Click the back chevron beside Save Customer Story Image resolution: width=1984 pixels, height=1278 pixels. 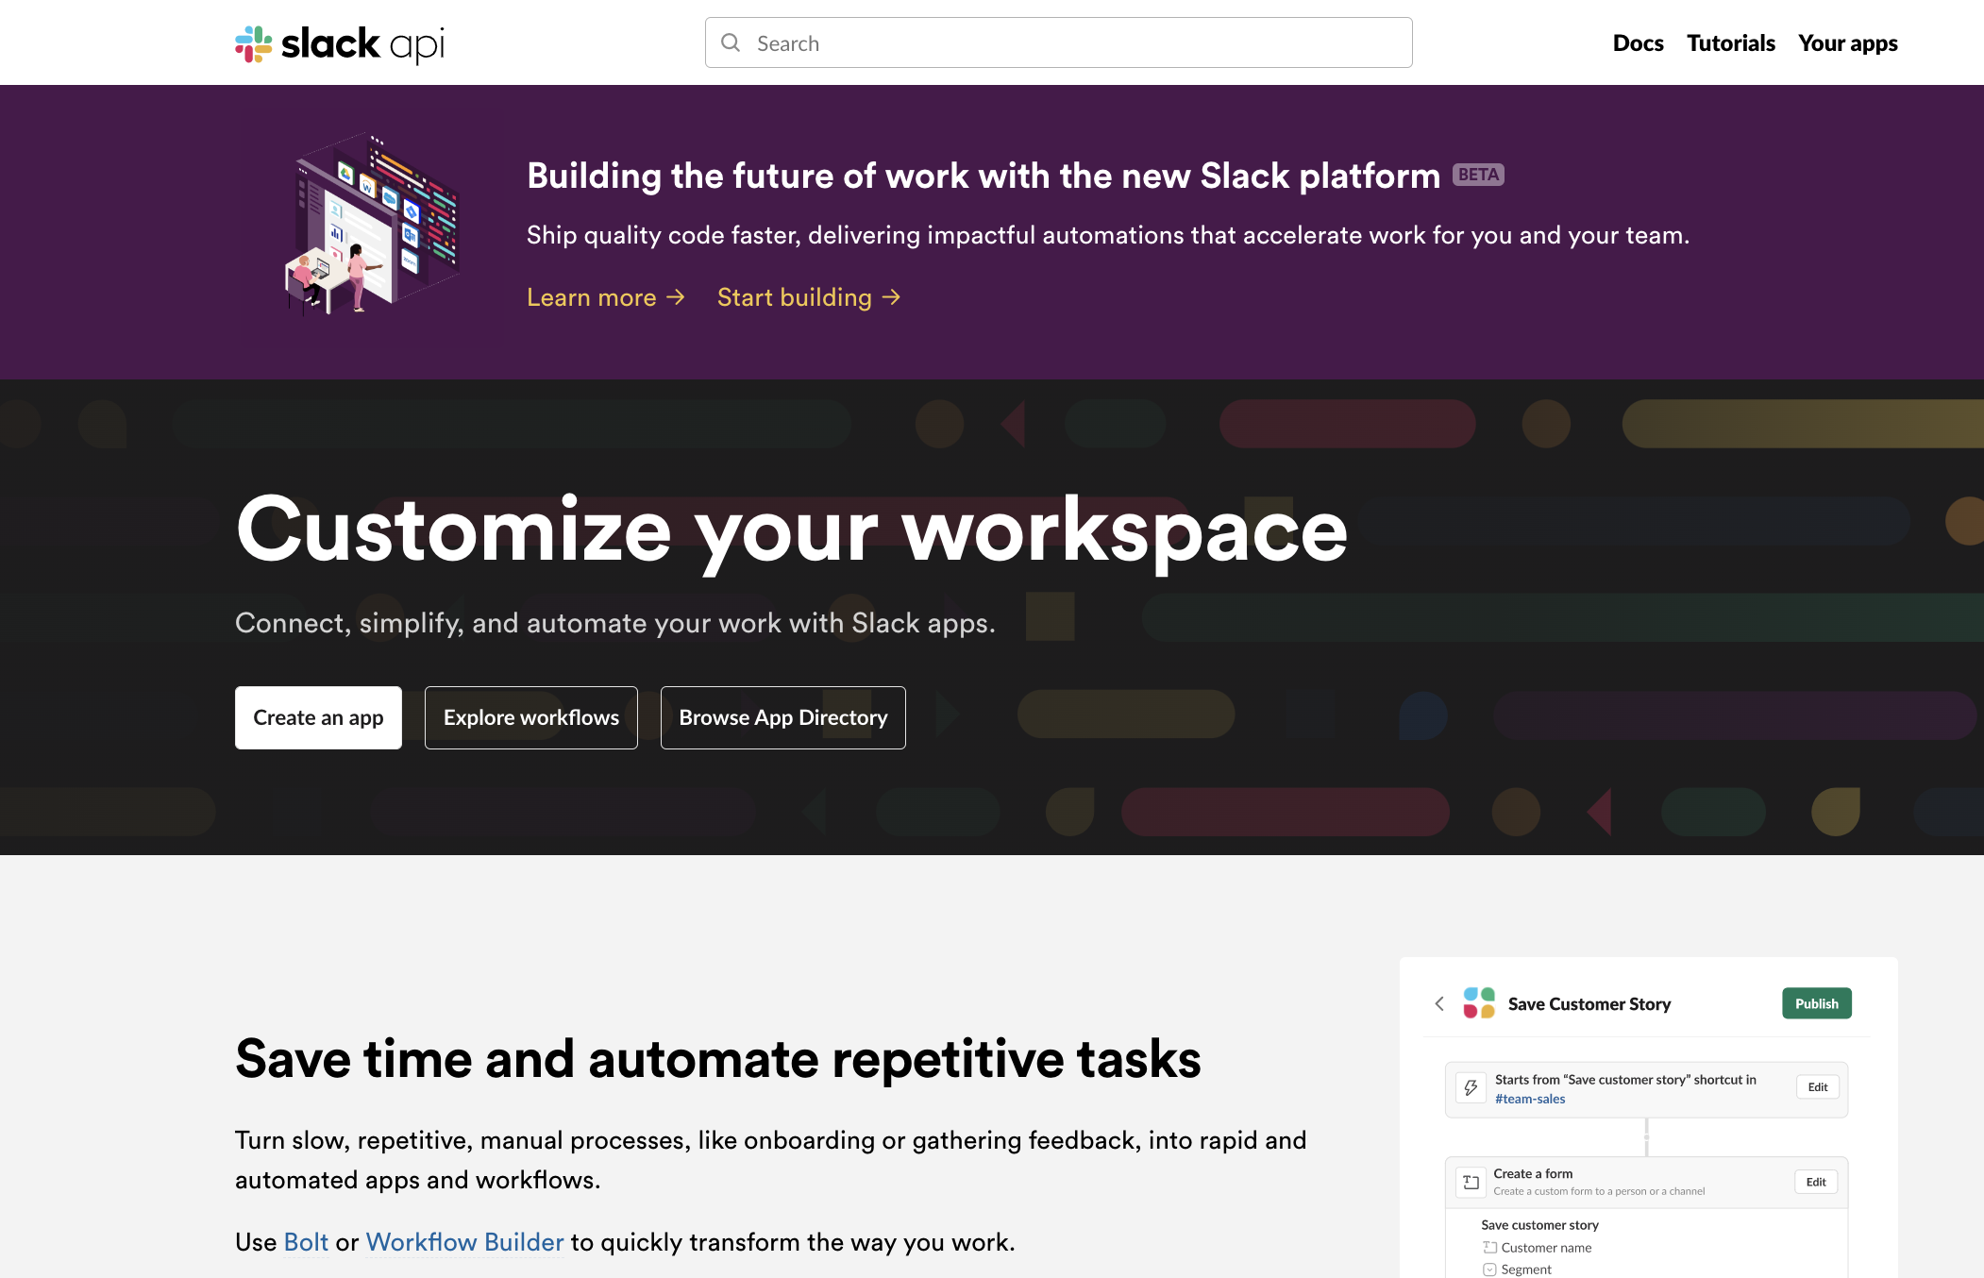tap(1439, 1003)
